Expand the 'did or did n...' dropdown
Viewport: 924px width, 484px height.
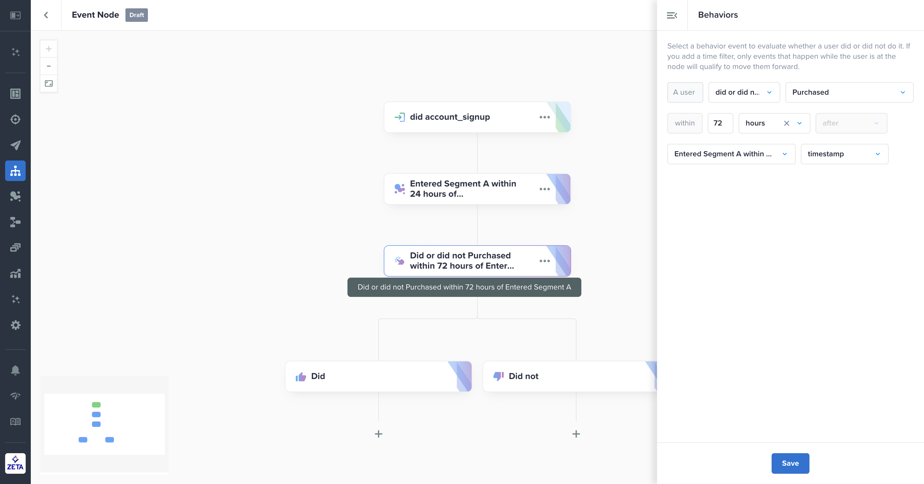click(744, 92)
